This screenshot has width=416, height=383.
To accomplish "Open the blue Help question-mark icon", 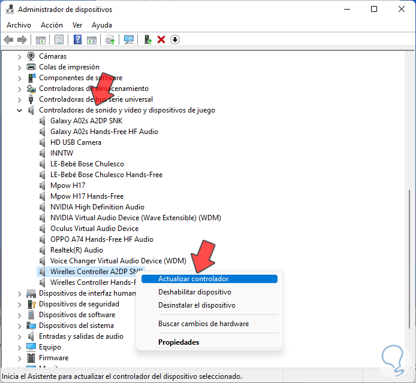I will pos(77,39).
